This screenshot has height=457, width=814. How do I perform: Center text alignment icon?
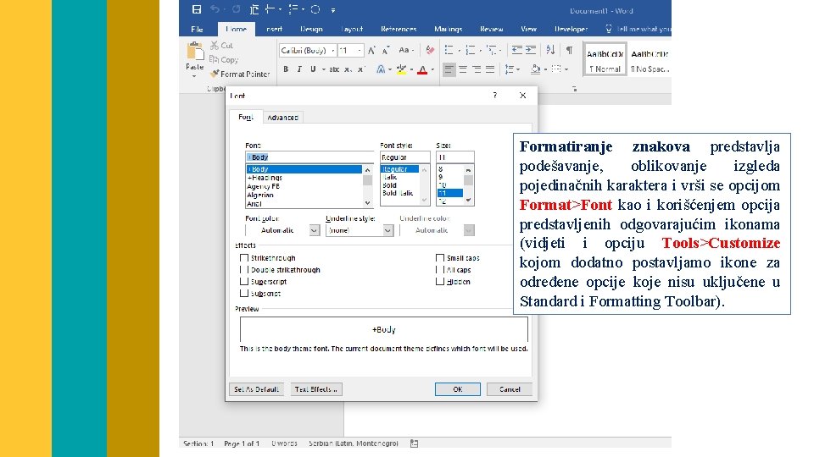pyautogui.click(x=463, y=69)
